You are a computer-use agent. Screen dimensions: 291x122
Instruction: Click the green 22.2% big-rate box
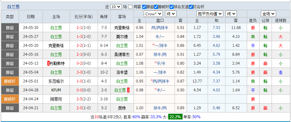tap(175, 117)
